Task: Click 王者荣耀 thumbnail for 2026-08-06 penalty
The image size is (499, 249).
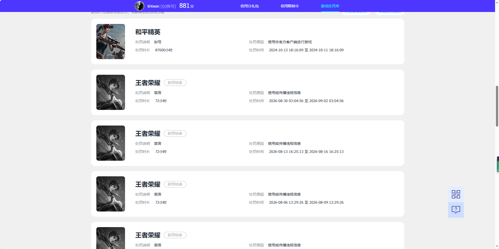Action: 111,194
